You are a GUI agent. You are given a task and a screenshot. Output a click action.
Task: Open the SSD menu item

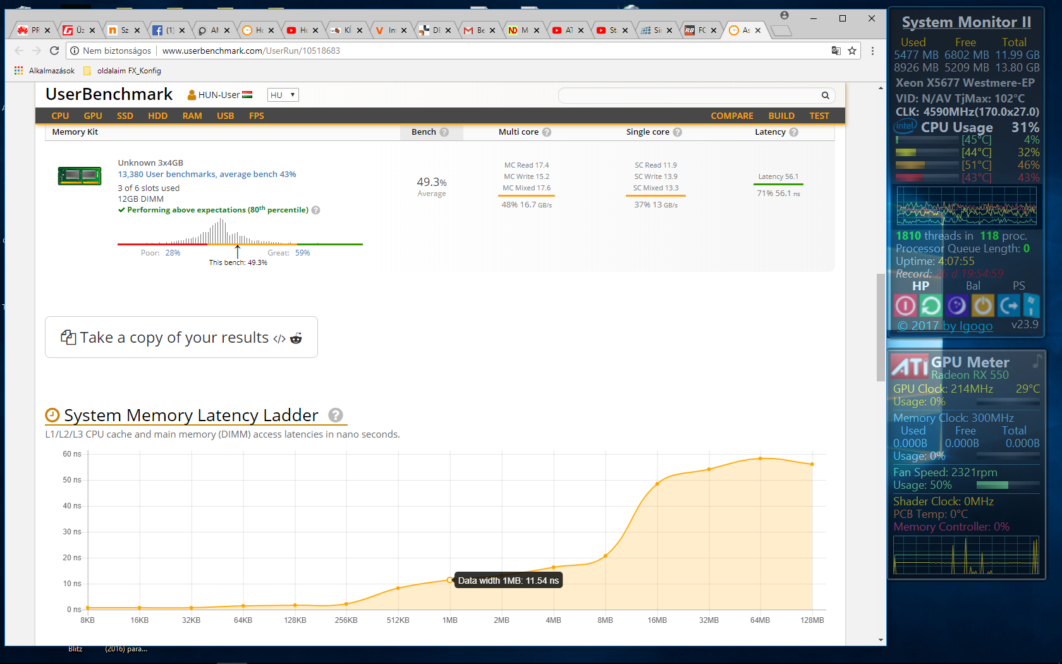coord(125,116)
